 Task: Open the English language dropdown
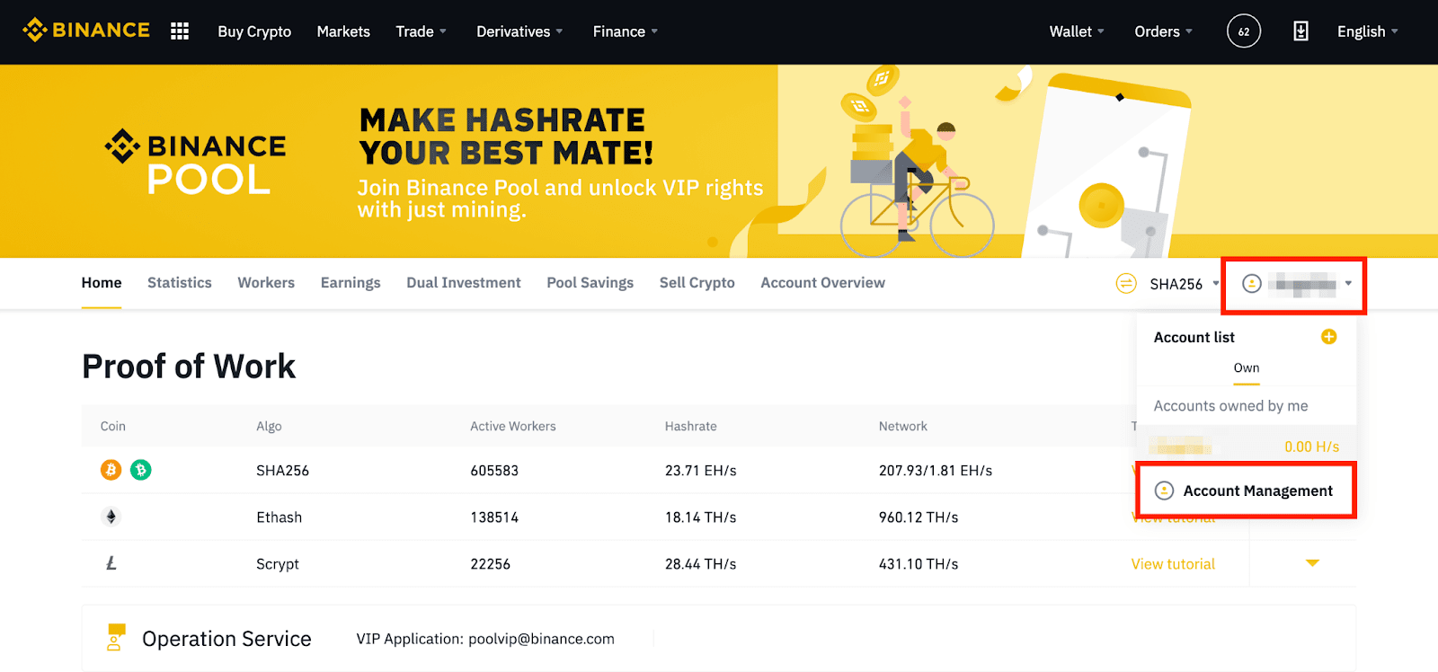click(x=1367, y=31)
